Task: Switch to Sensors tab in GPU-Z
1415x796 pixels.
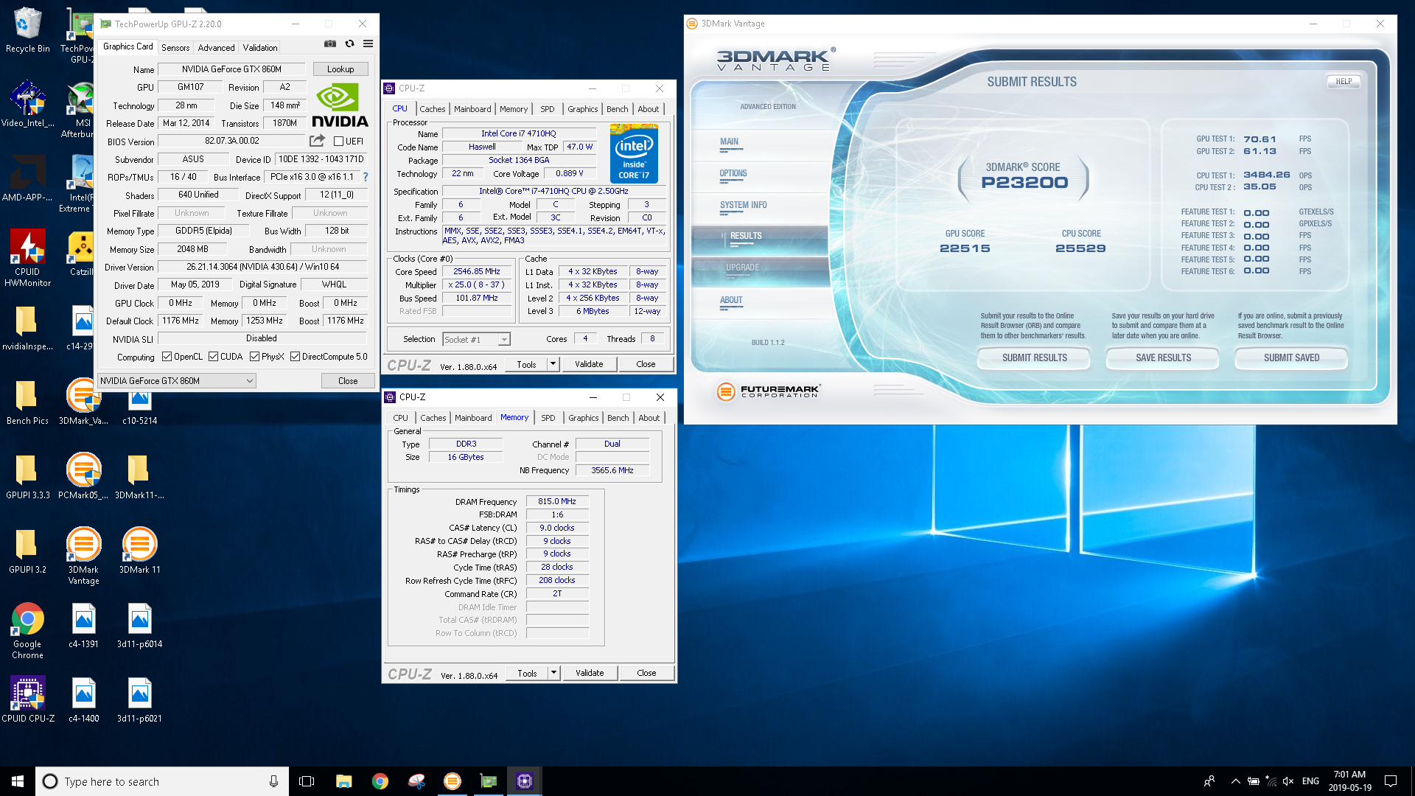Action: pos(175,48)
